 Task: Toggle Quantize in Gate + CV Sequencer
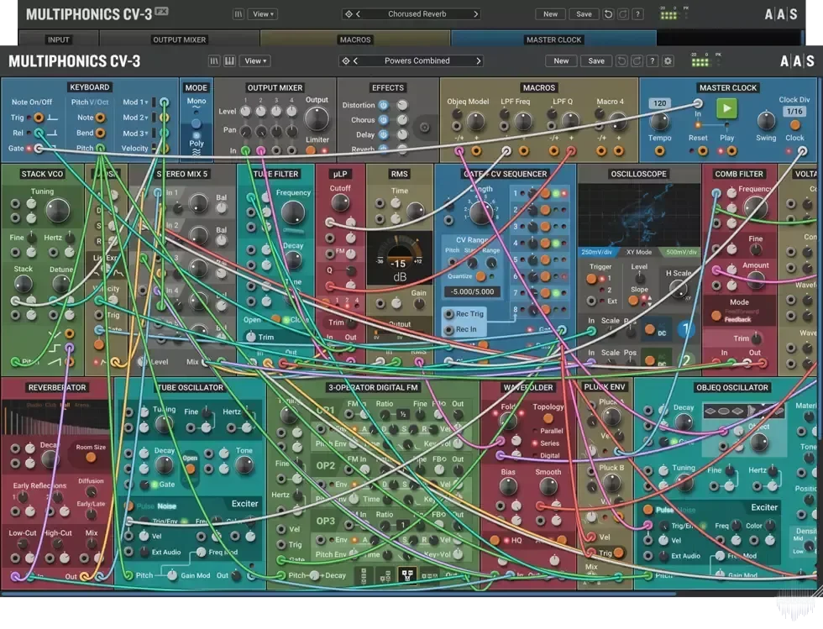tap(480, 276)
